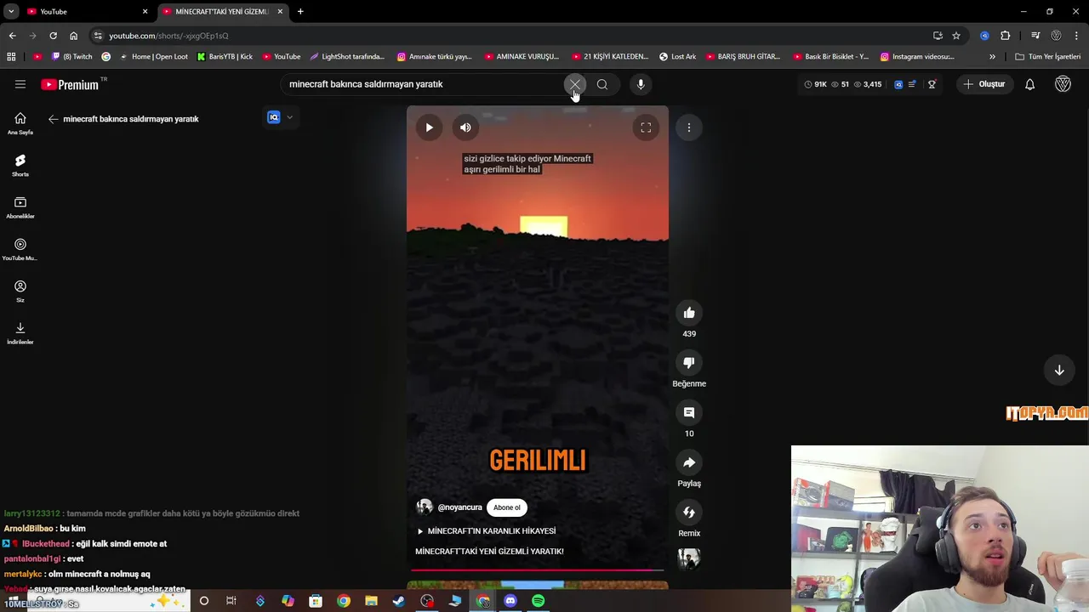
Task: Reload the page
Action: 53,36
